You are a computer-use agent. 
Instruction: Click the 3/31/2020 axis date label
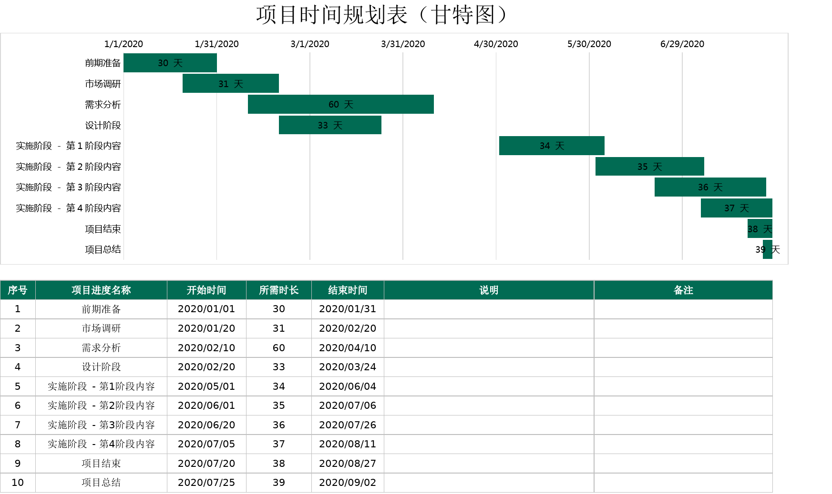pos(403,44)
